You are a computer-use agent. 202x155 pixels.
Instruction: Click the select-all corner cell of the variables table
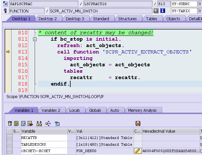pyautogui.click(x=9, y=131)
